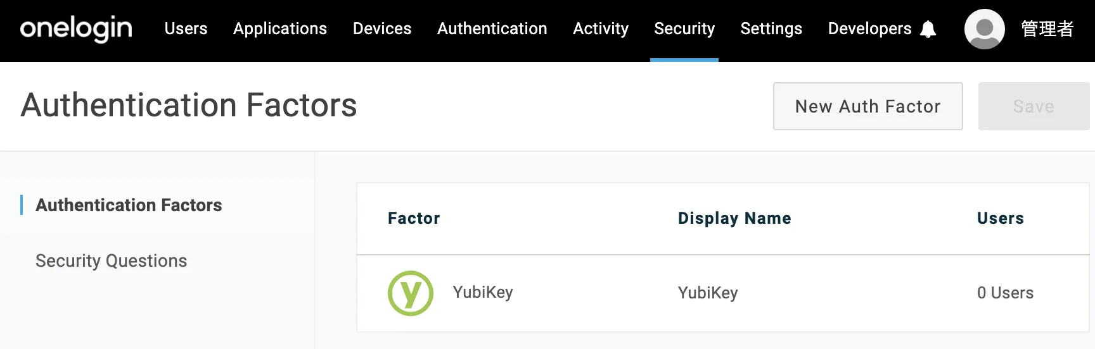Viewport: 1095px width, 349px height.
Task: Click the 管理者 account name
Action: pyautogui.click(x=1047, y=29)
